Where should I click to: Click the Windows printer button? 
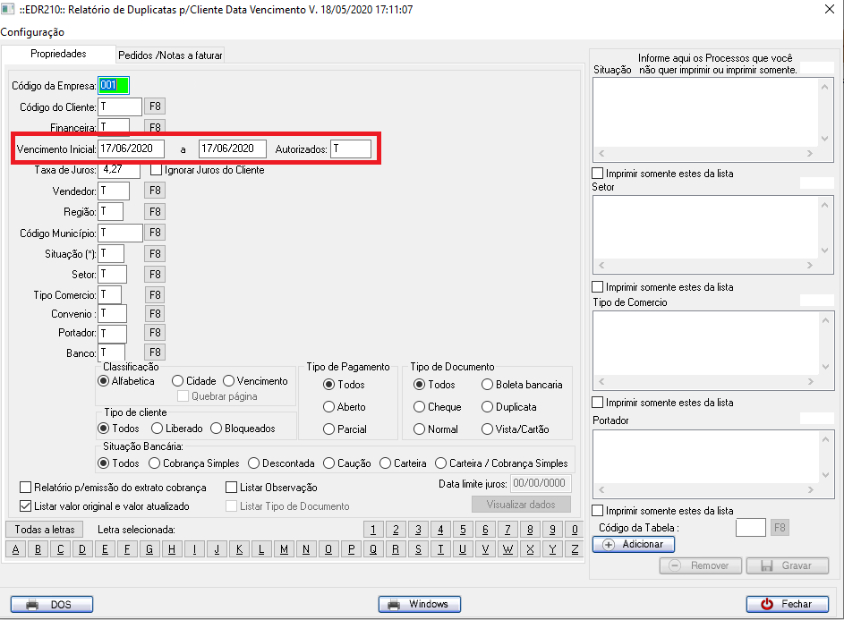point(419,604)
